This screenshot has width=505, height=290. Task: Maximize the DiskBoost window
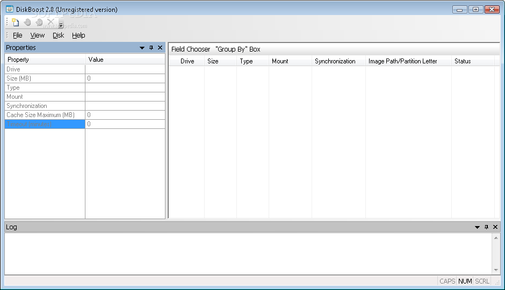(x=475, y=10)
